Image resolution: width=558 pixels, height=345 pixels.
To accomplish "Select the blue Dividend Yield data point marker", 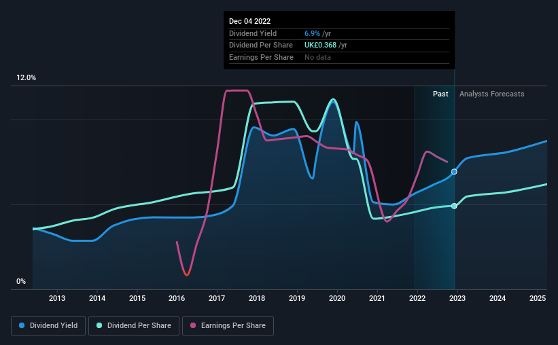I will click(454, 172).
